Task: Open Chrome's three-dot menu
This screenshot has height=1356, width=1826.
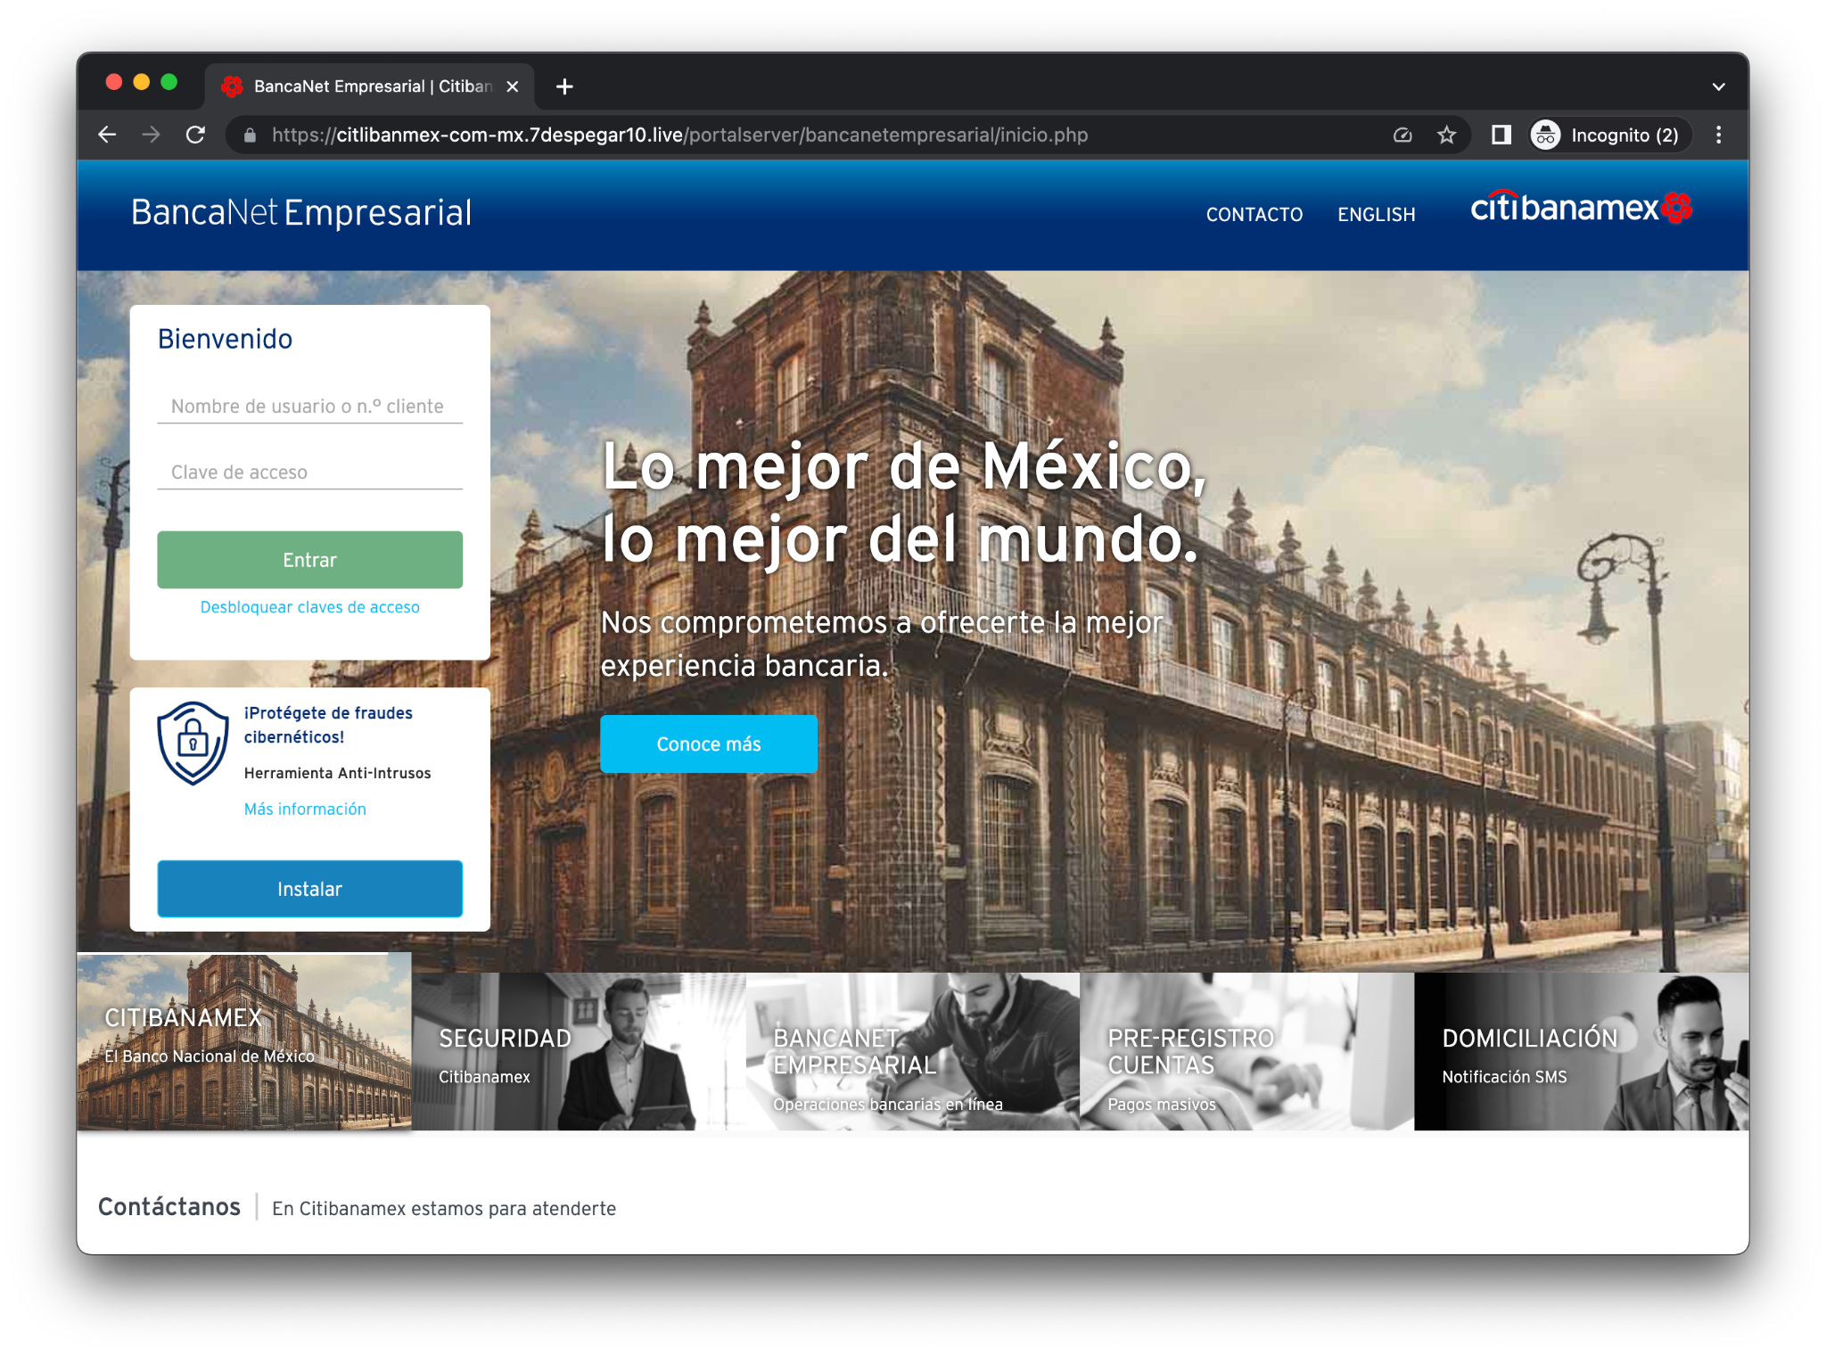Action: (1718, 135)
